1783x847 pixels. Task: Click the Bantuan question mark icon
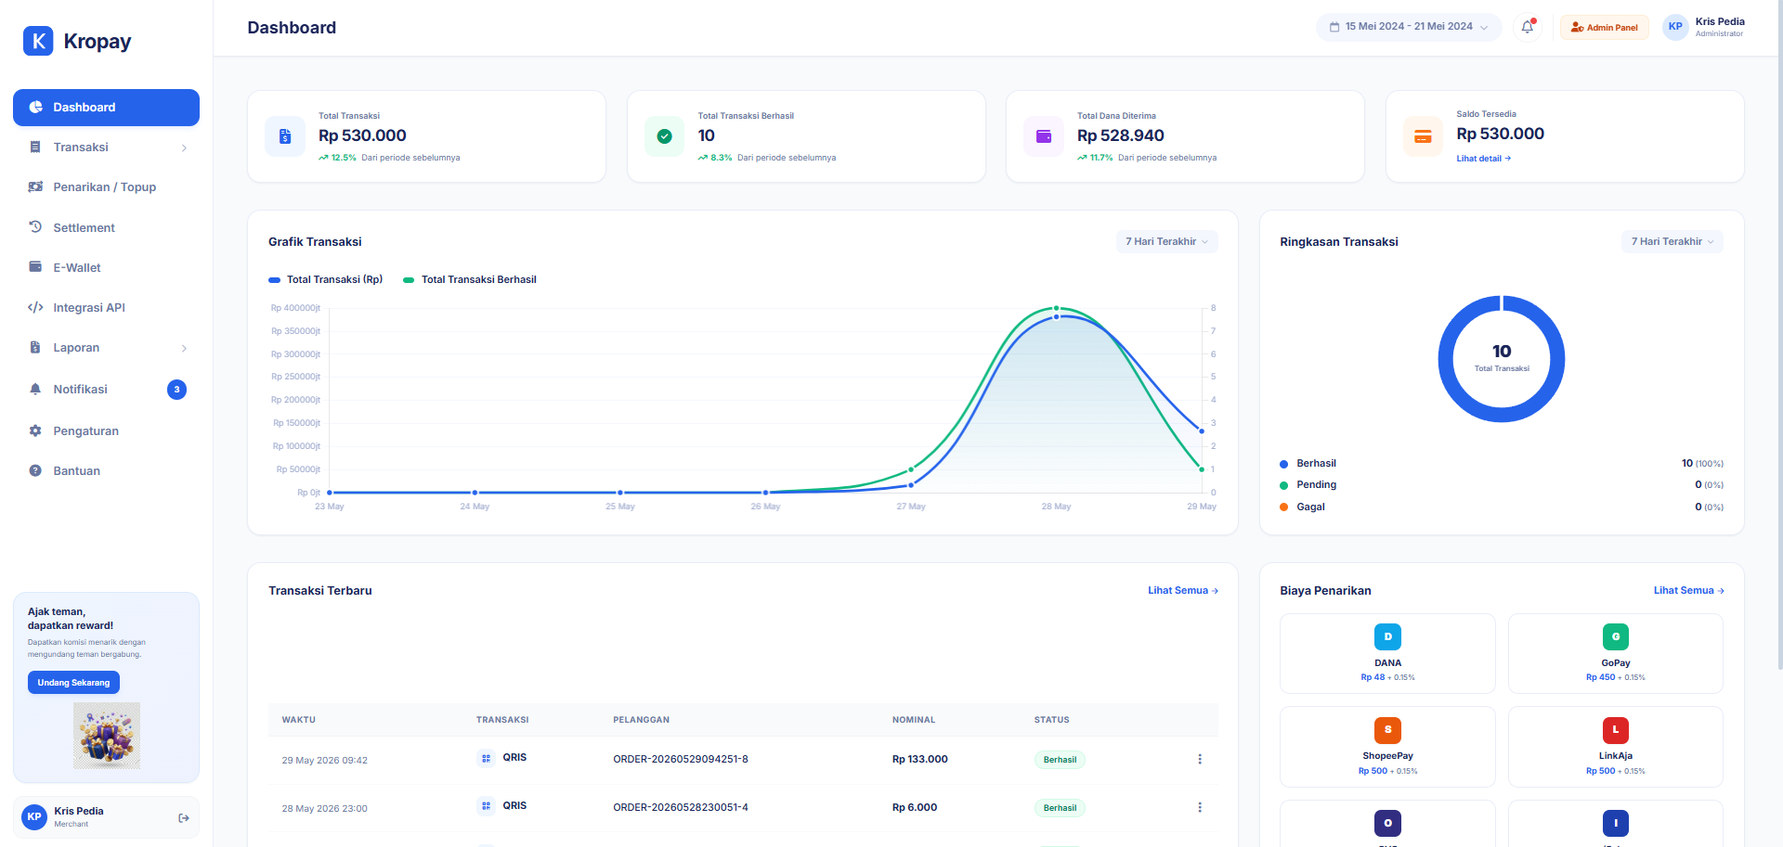click(35, 470)
